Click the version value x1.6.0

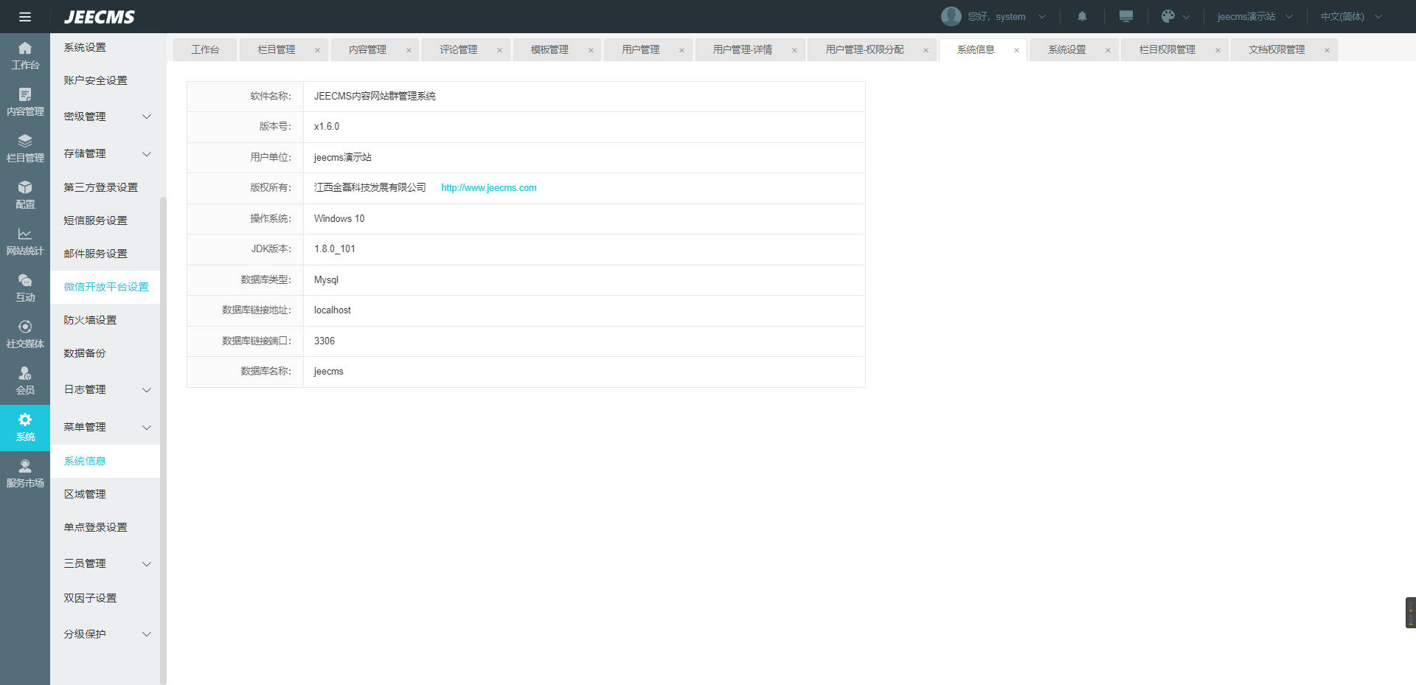tap(327, 127)
